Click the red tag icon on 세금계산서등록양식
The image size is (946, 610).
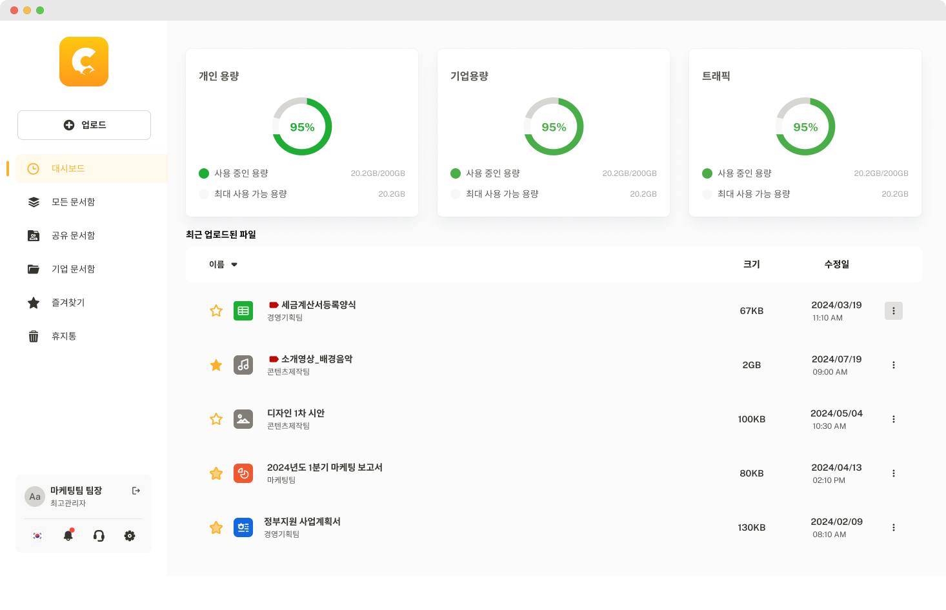tap(274, 305)
